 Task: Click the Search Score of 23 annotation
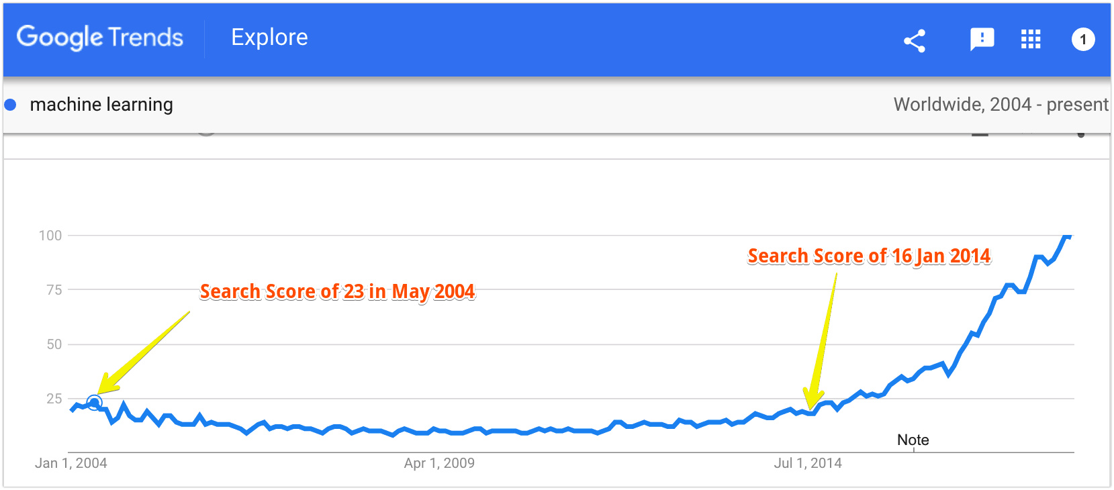tap(338, 292)
